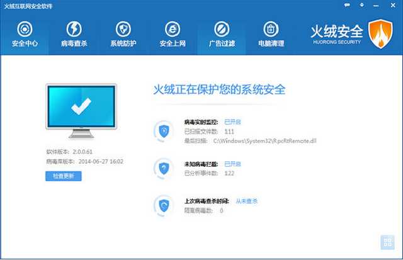Screen dimensions: 403x260
Task: Open the 安全中心 security center tab
Action: [24, 35]
